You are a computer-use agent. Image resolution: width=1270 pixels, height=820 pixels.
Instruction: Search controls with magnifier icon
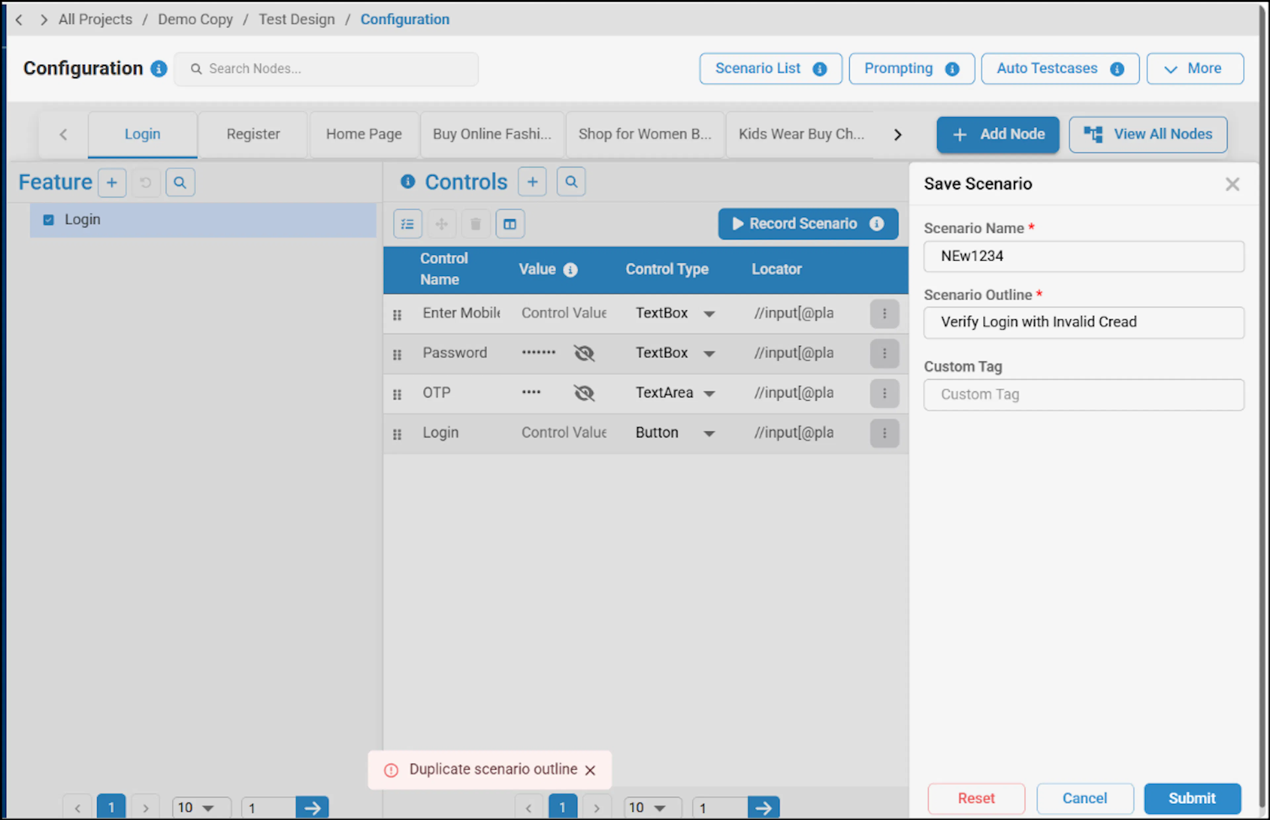click(571, 182)
